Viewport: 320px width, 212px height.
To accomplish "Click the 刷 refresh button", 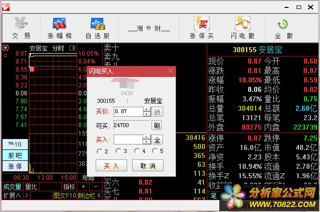I will coord(157,126).
